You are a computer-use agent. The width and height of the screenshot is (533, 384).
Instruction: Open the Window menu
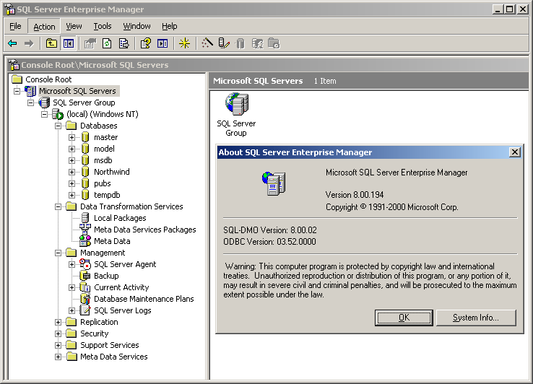pyautogui.click(x=136, y=26)
